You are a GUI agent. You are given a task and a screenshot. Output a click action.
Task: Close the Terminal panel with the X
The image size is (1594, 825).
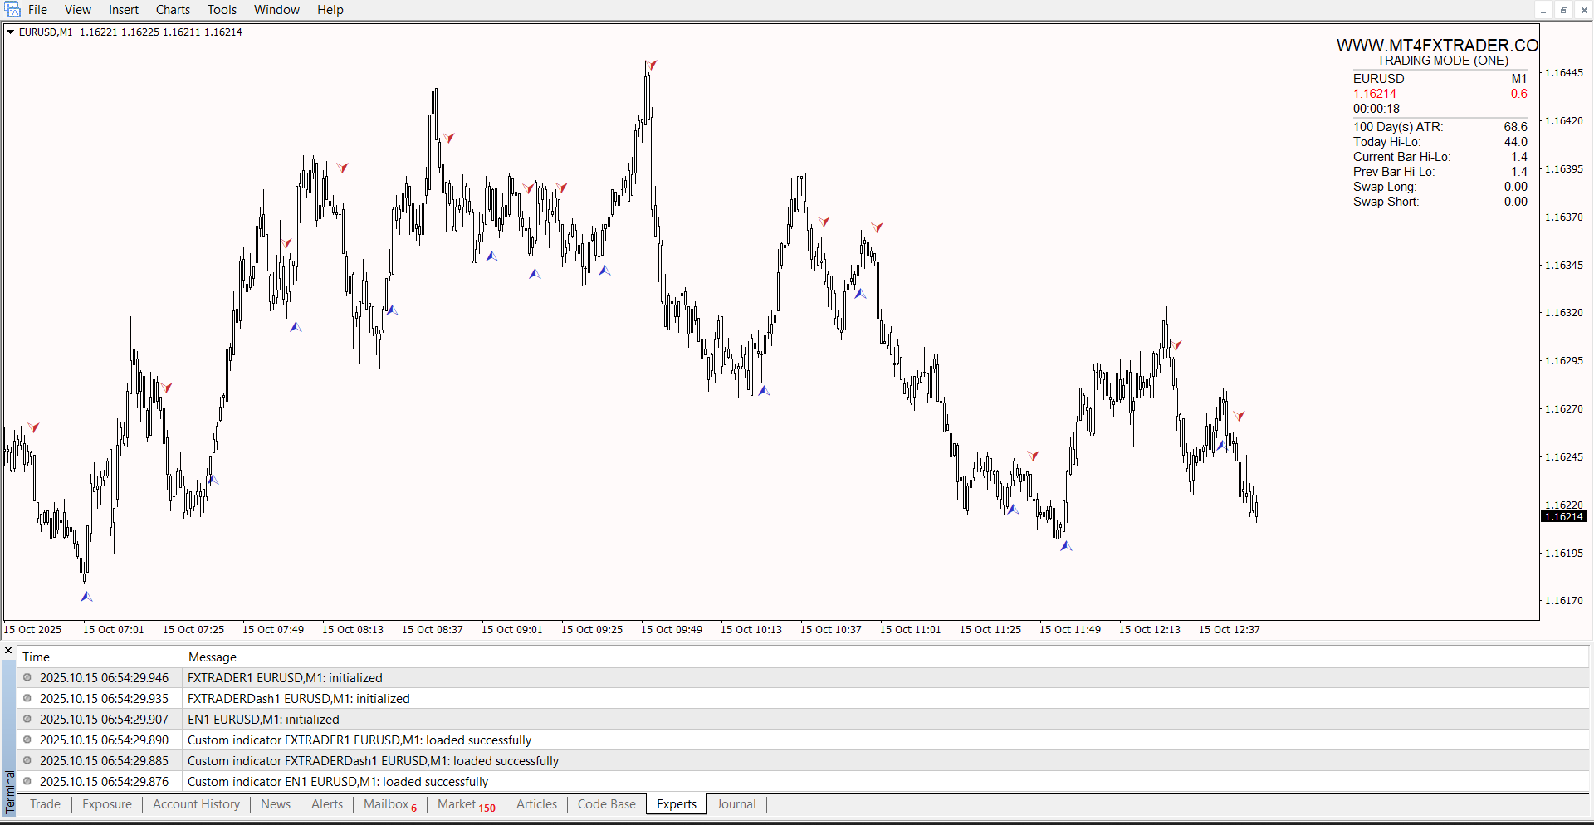(8, 651)
